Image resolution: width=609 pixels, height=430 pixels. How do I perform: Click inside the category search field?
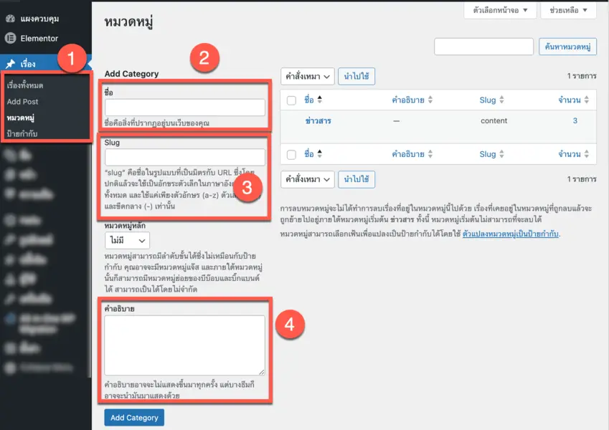coord(483,46)
